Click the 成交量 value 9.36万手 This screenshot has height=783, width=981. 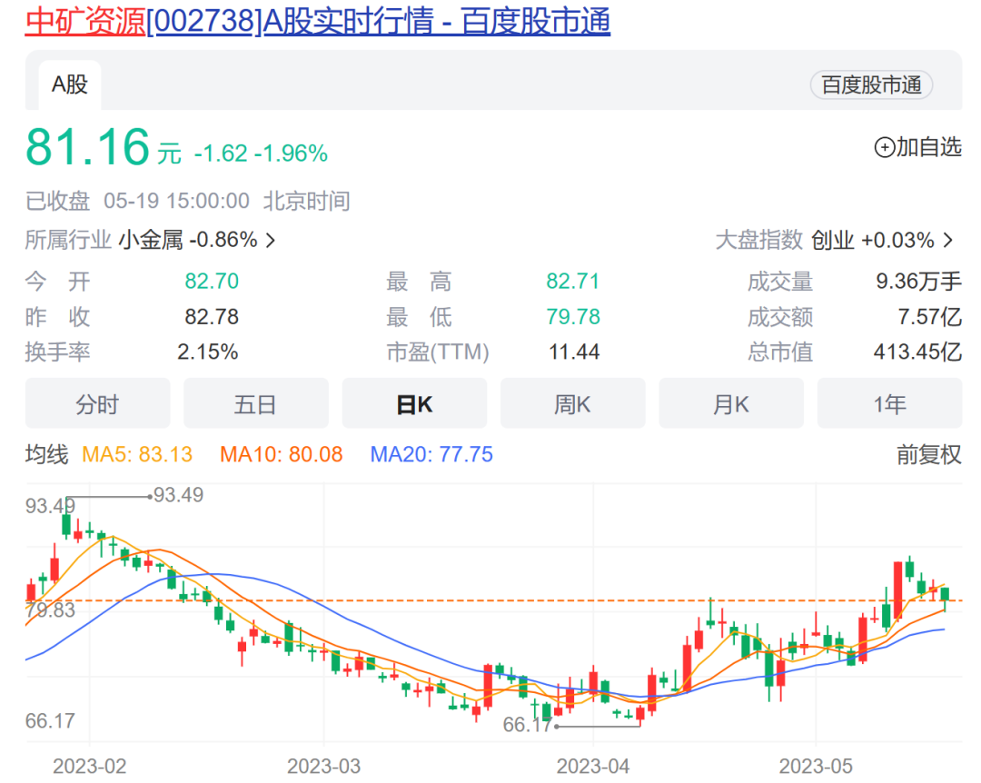click(x=918, y=281)
